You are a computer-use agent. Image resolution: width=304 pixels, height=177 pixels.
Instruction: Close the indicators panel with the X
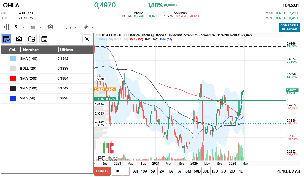(x=87, y=39)
